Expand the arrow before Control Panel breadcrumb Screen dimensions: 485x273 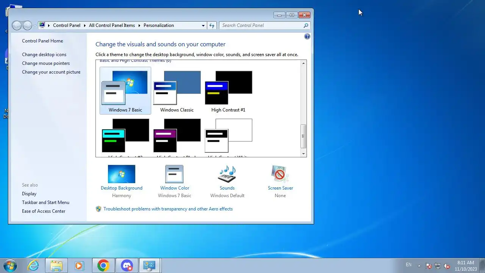49,25
